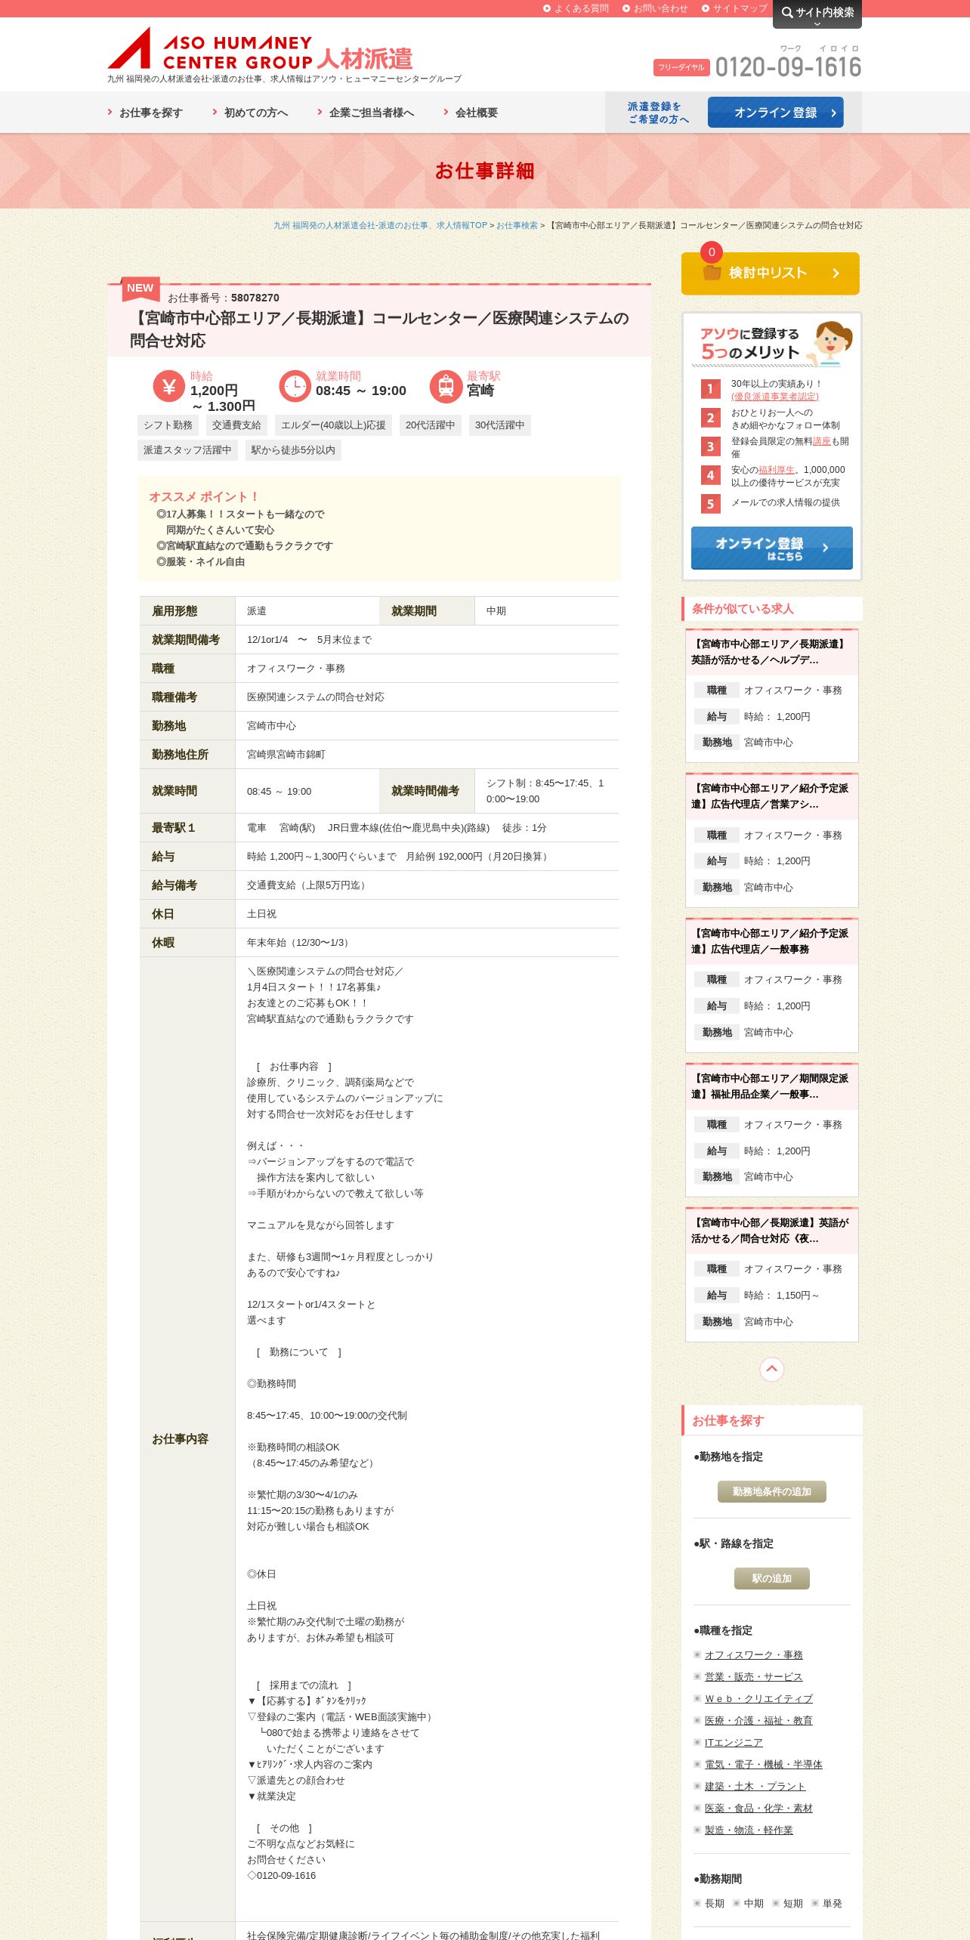Open similar job 広告代理店／営業アシ…
This screenshot has height=1940, width=970.
771,796
